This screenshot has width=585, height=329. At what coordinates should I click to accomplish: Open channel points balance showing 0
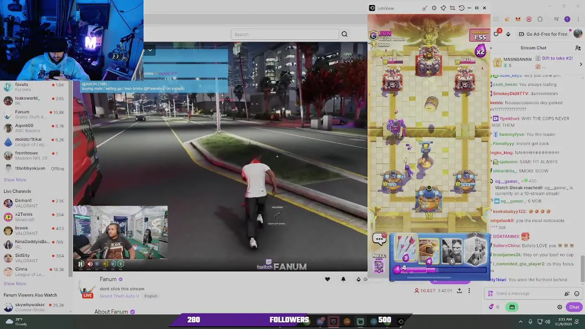[494, 307]
